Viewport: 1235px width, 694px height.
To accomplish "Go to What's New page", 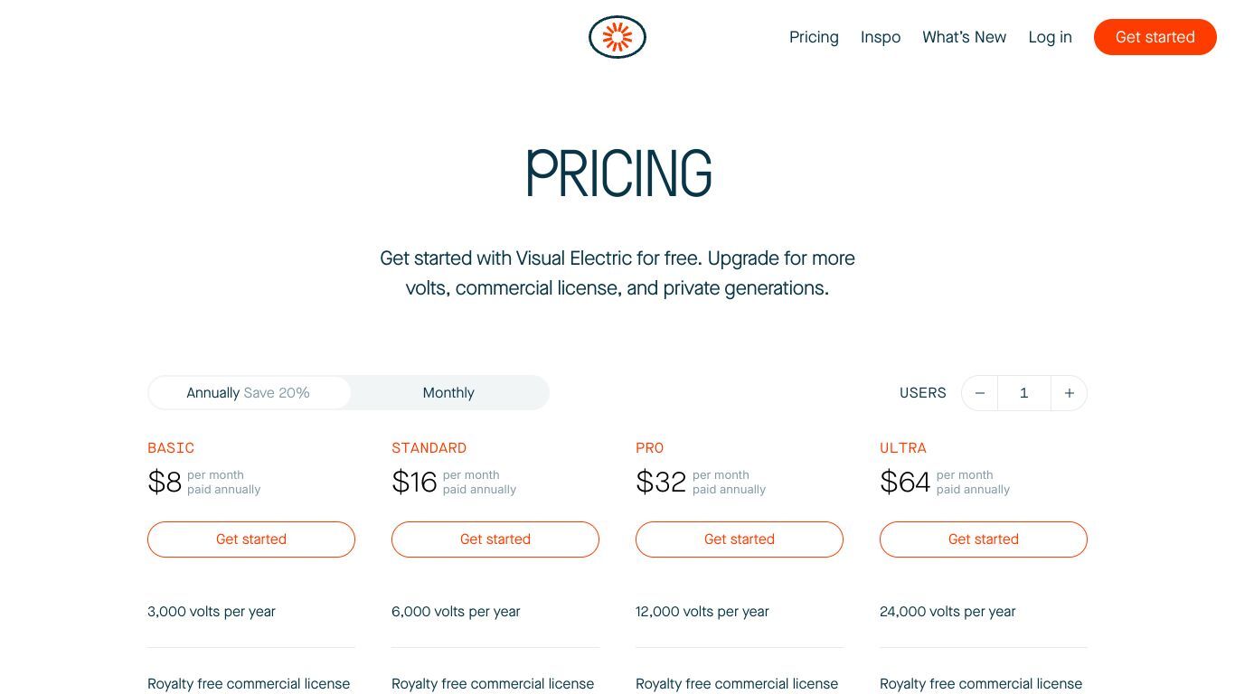I will [964, 37].
